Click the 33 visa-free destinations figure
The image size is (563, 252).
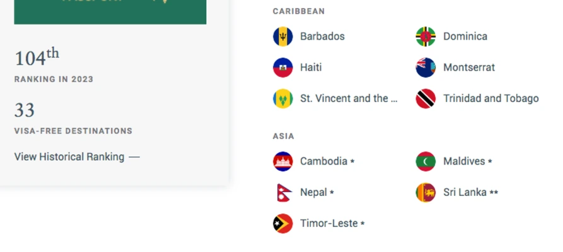pos(25,111)
